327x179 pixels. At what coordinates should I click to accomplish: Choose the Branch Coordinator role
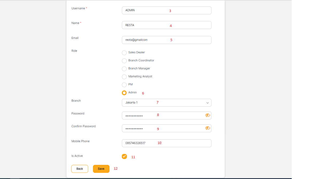tap(124, 61)
